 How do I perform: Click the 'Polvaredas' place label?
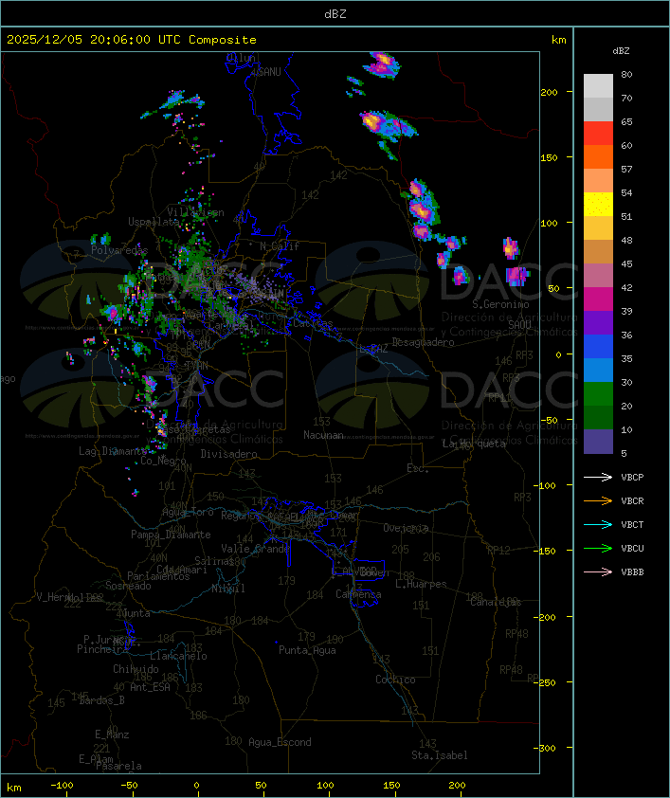(119, 250)
